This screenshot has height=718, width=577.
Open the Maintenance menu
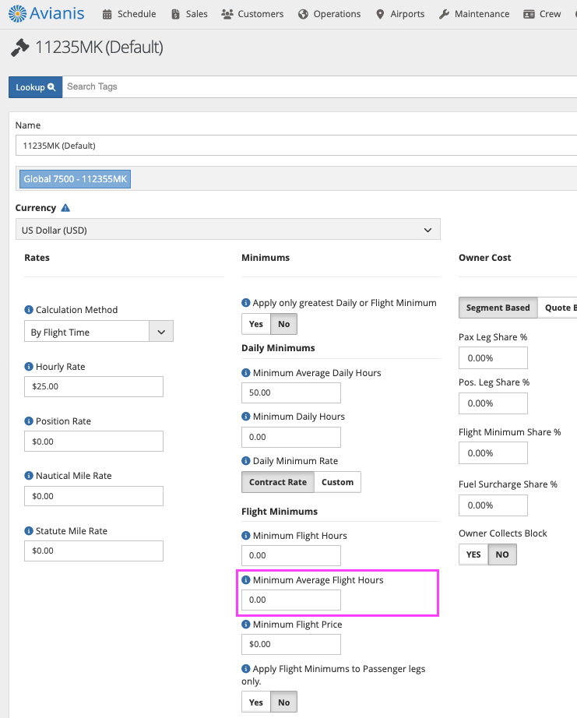pos(474,14)
